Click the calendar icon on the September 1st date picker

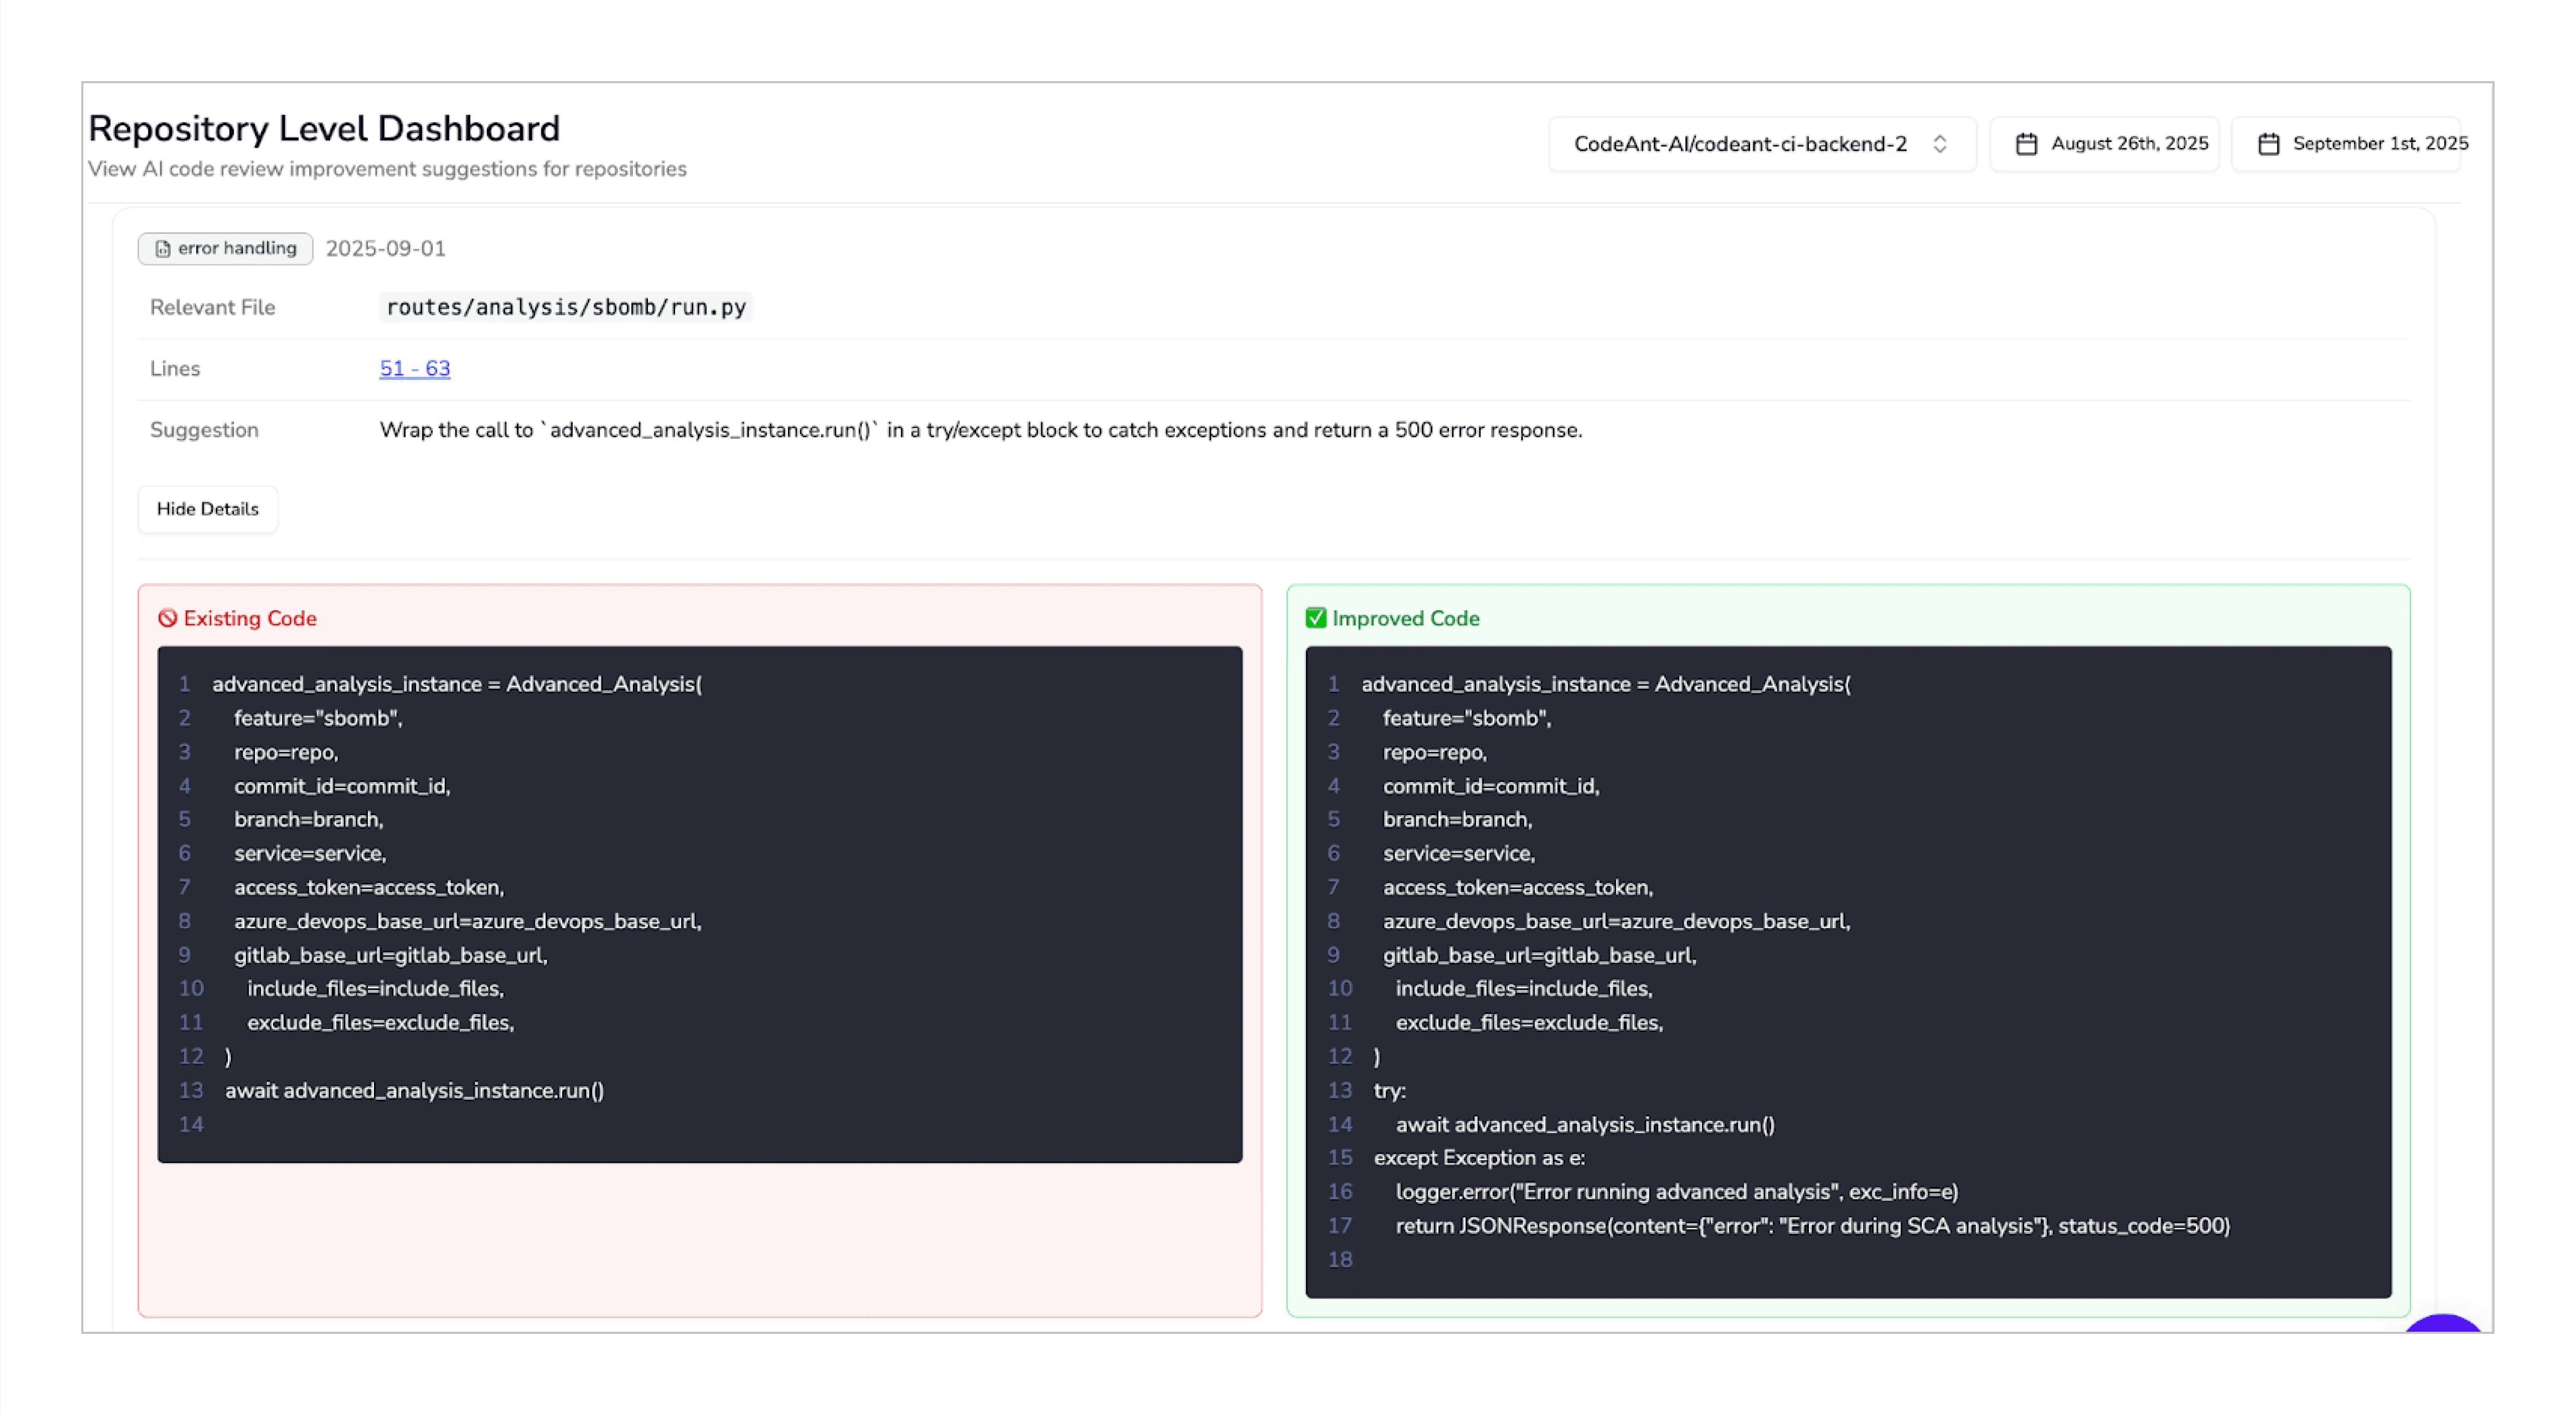click(x=2268, y=143)
